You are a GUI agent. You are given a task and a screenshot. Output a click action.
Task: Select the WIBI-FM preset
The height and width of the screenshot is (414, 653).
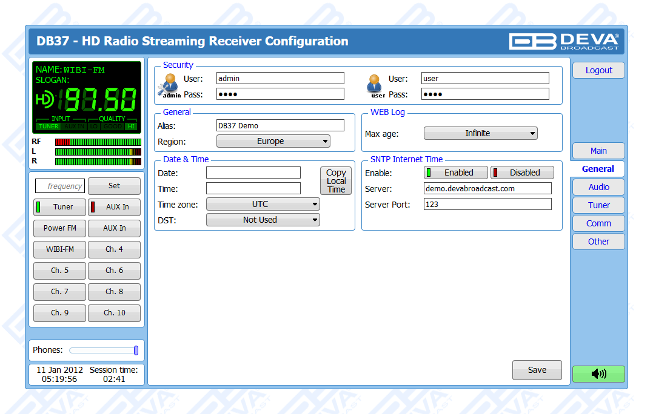[x=59, y=249]
